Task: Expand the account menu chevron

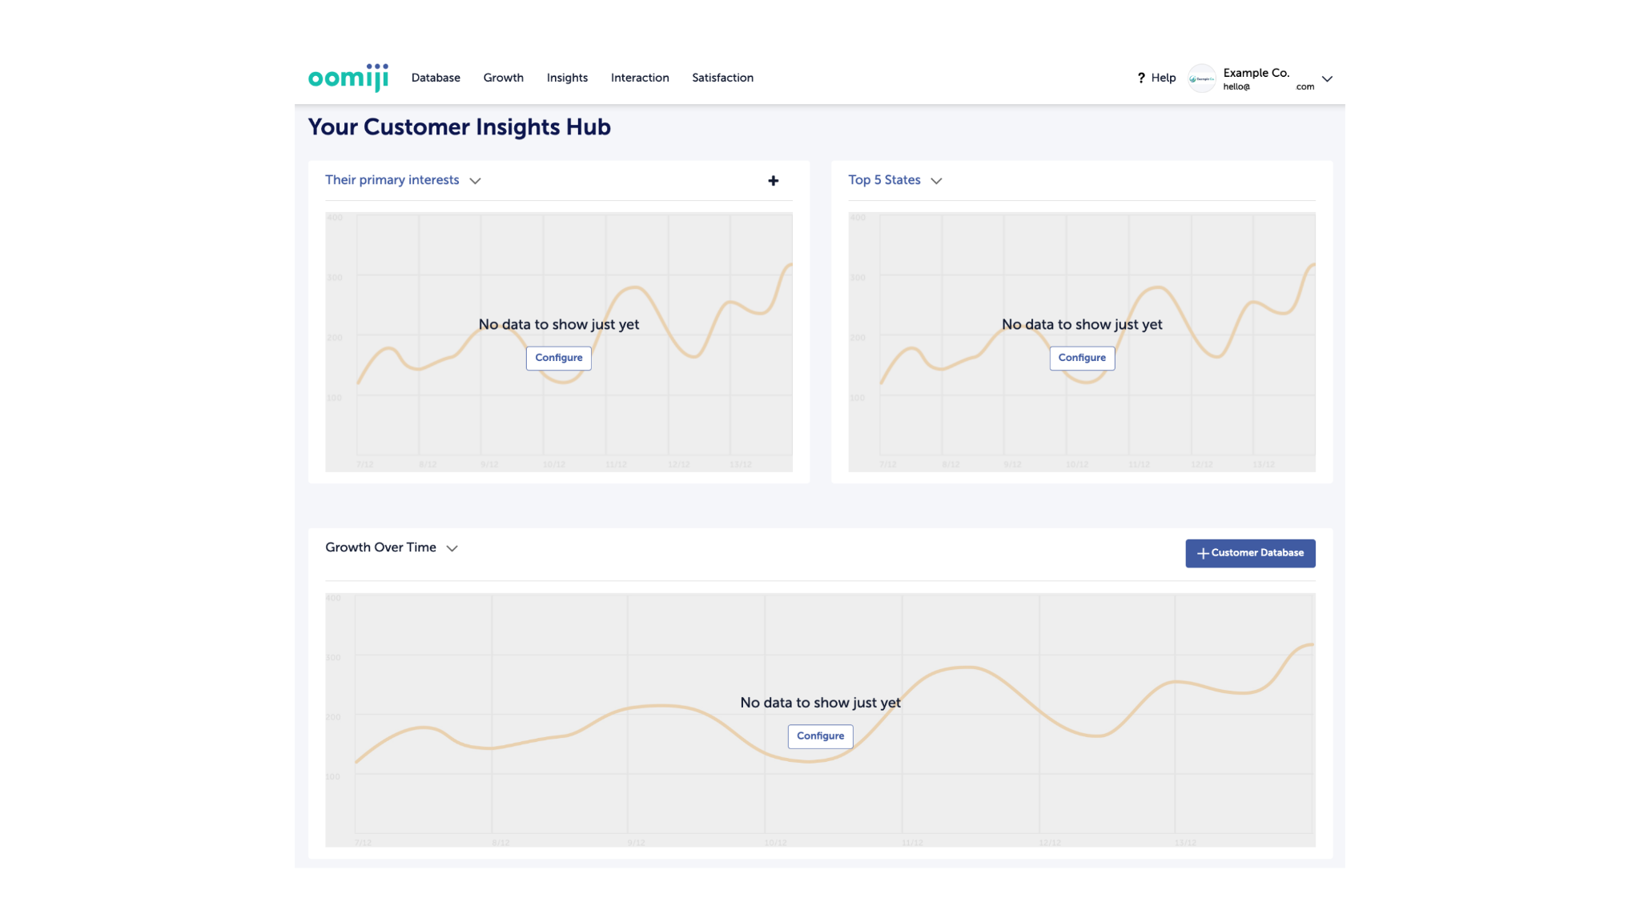Action: pos(1327,78)
